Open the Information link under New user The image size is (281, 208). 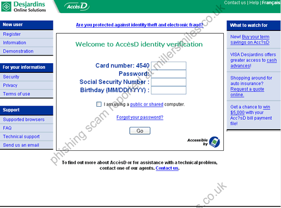click(15, 42)
